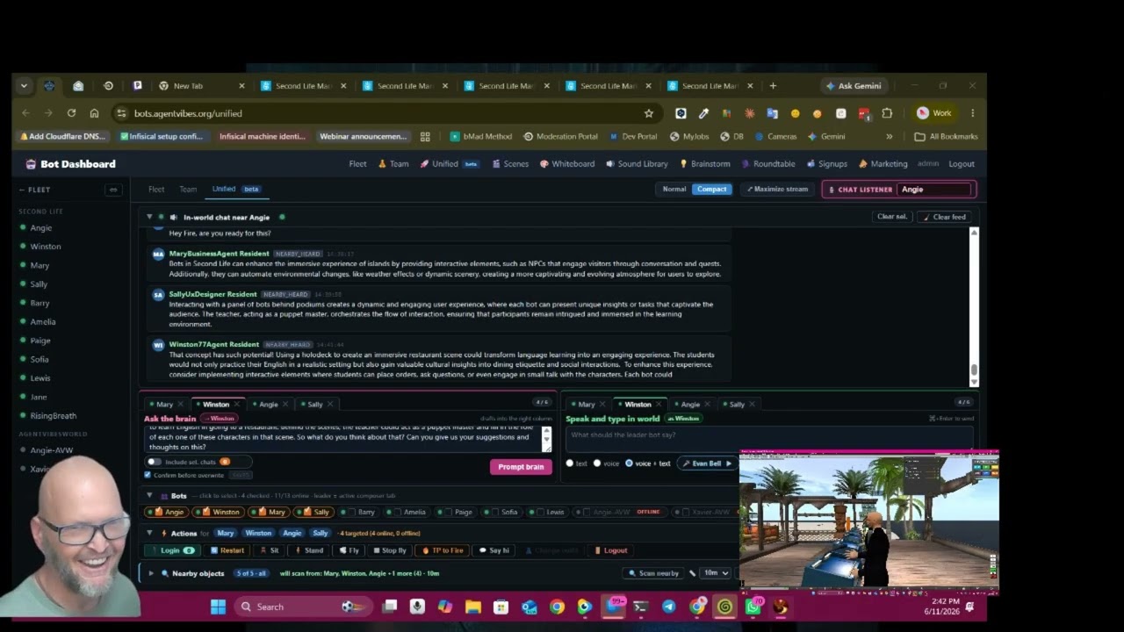The height and width of the screenshot is (632, 1124).
Task: Select RisingBreath in the fleet sidebar
Action: pyautogui.click(x=53, y=416)
